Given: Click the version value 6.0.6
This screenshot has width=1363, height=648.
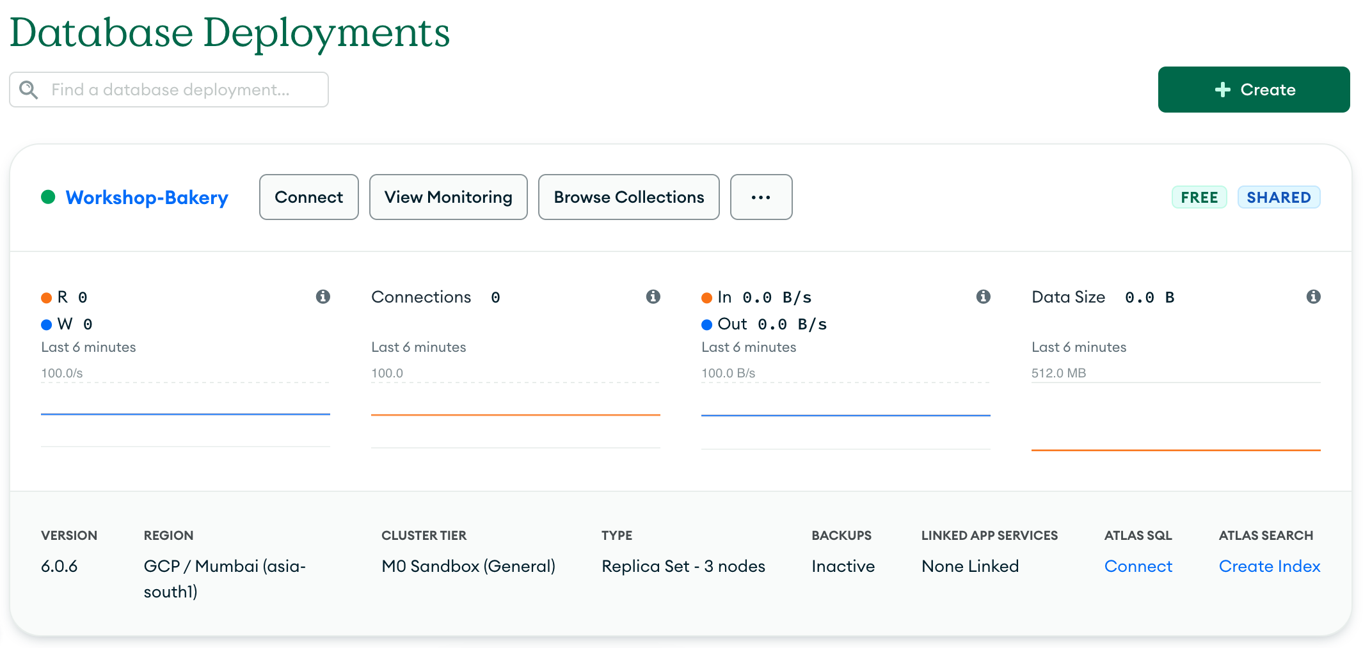Looking at the screenshot, I should 59,566.
